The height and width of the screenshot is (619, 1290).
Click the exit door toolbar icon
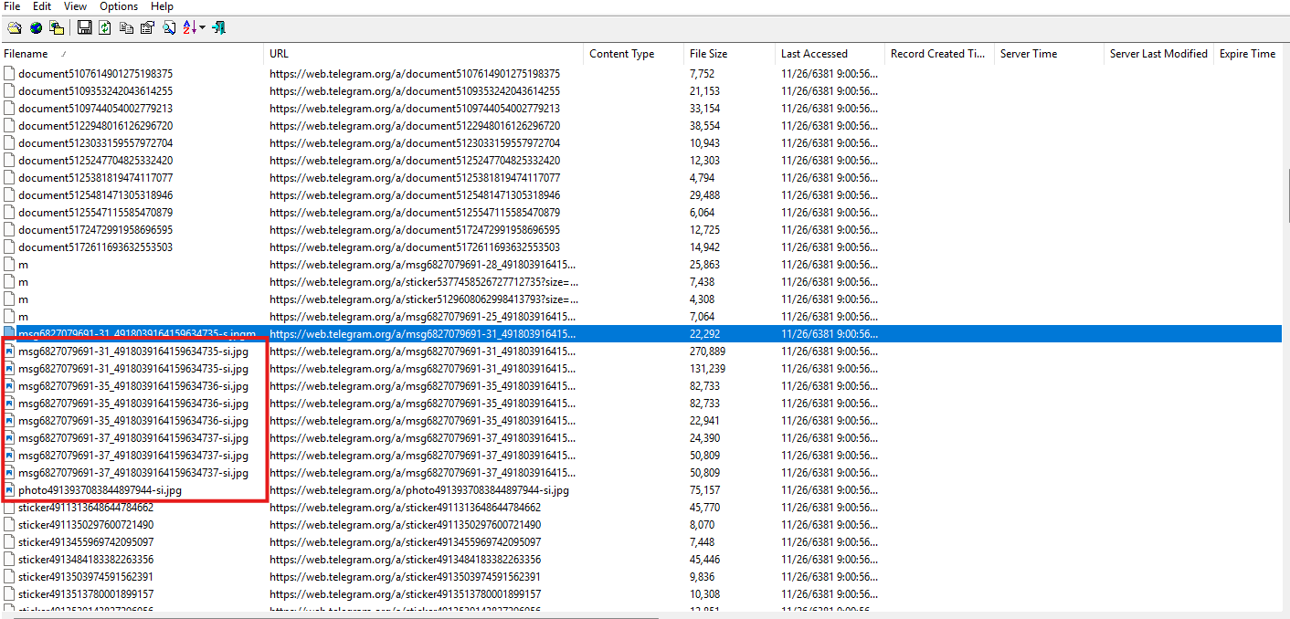point(218,28)
